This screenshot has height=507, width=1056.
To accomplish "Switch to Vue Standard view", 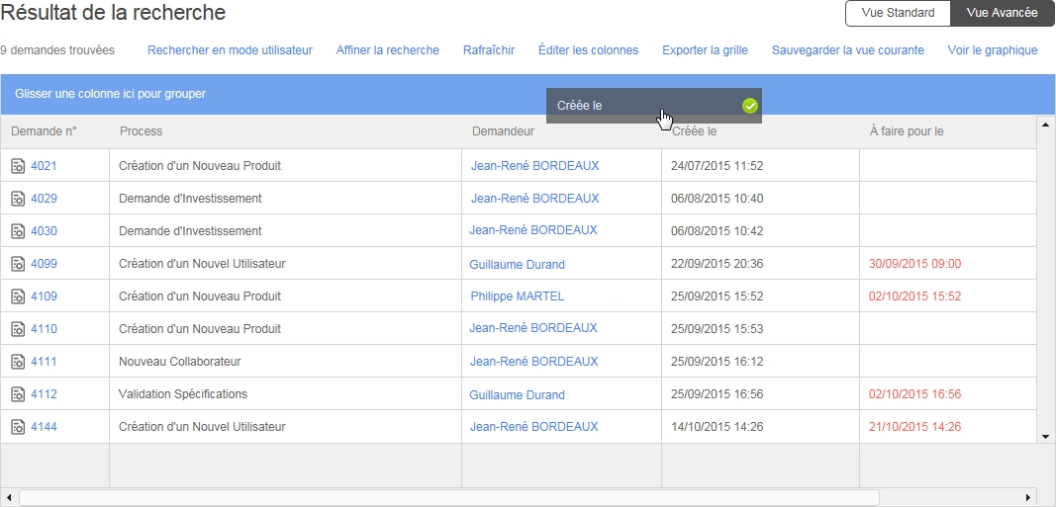I will 898,13.
